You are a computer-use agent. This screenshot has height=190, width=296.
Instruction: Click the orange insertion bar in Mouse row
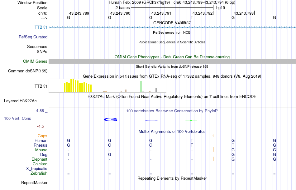213,149
